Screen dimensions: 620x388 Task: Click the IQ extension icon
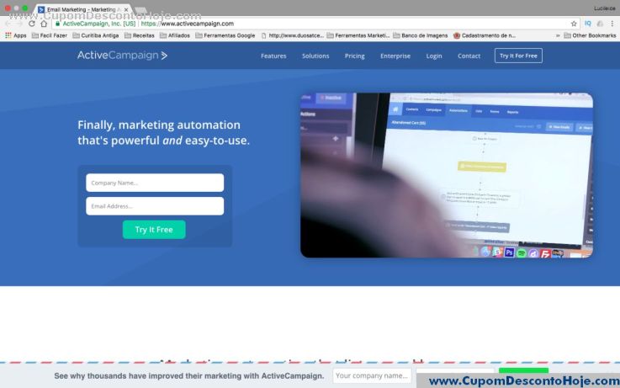pyautogui.click(x=588, y=24)
